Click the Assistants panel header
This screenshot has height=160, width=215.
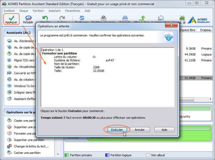tap(20, 33)
